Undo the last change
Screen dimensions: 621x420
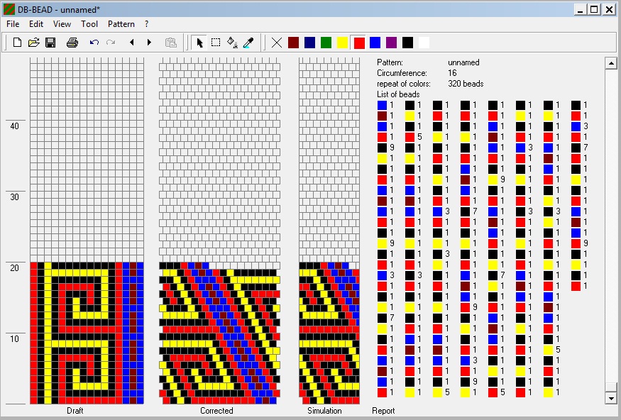pos(94,43)
